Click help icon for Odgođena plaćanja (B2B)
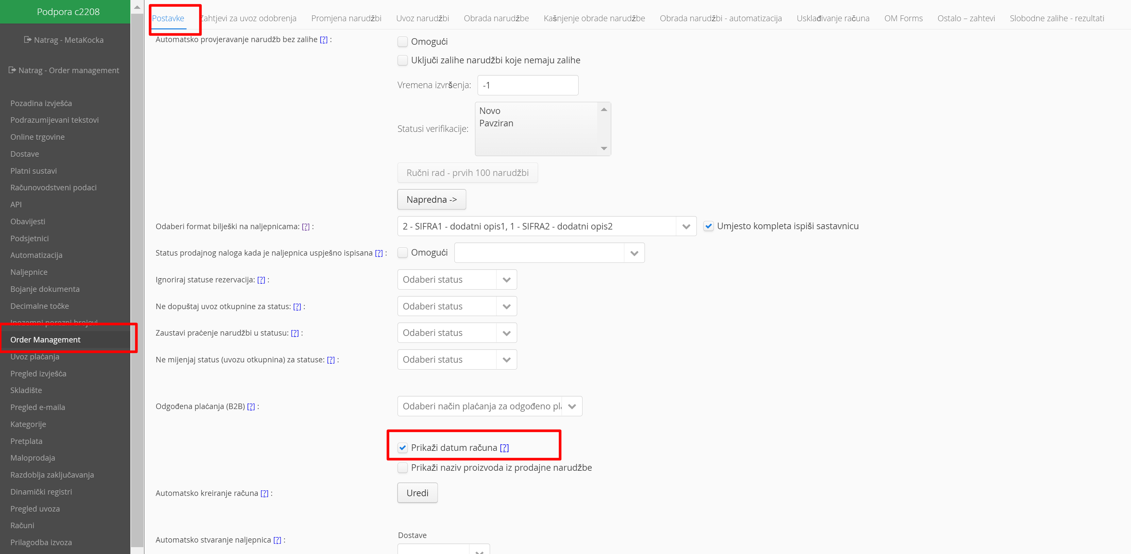Screen dimensions: 1131x554 [251, 407]
